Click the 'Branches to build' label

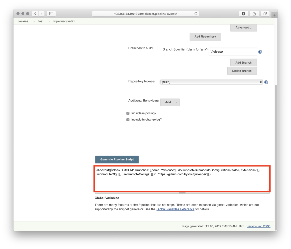pyautogui.click(x=140, y=48)
